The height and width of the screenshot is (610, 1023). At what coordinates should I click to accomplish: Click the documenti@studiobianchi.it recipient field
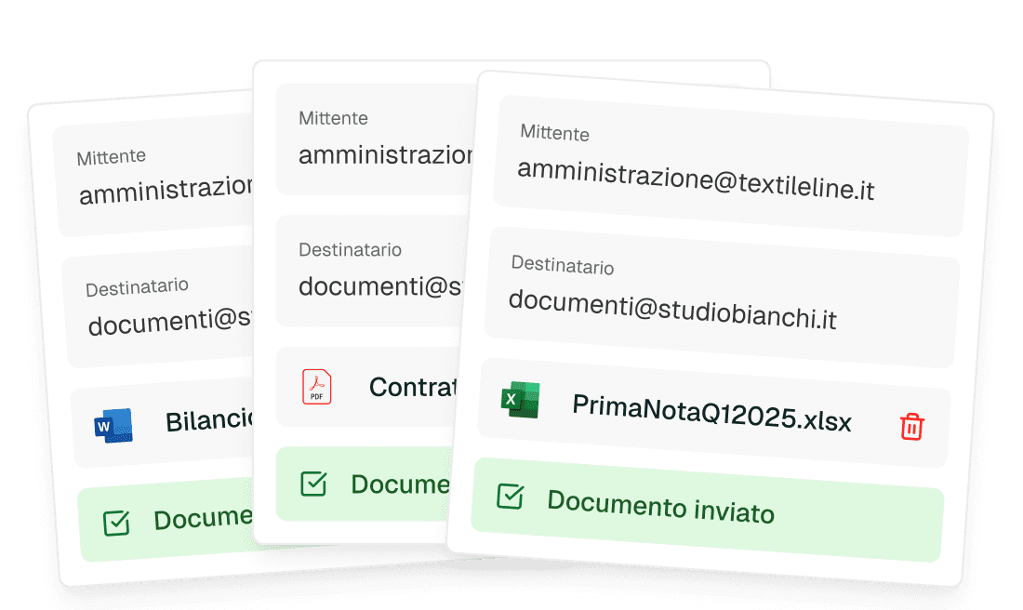pyautogui.click(x=721, y=298)
